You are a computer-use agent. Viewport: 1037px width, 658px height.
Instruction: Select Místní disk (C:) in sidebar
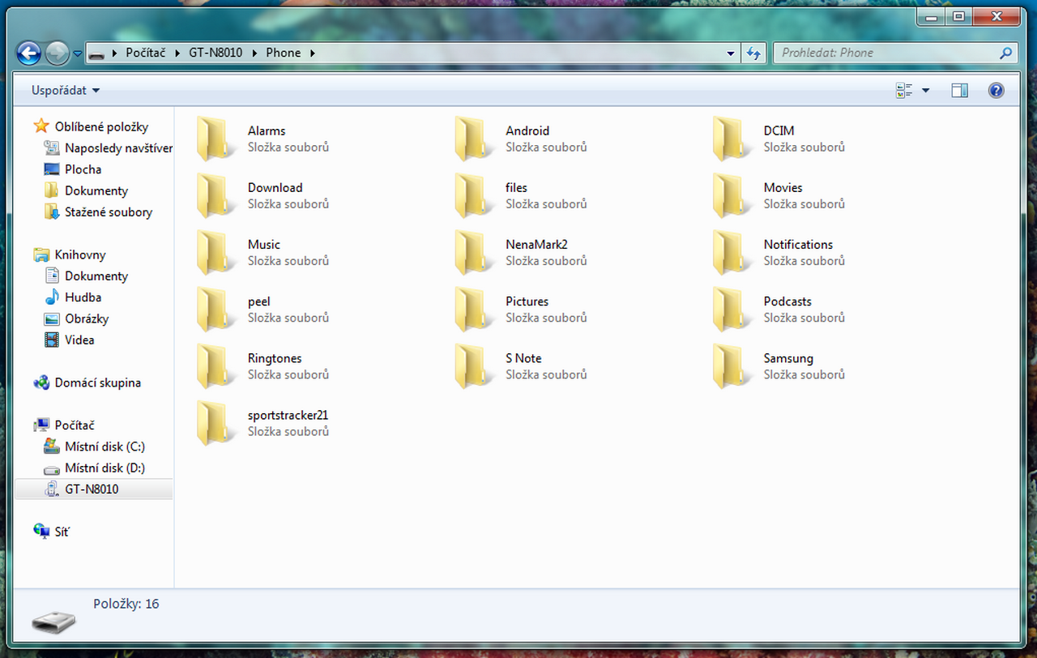[105, 446]
